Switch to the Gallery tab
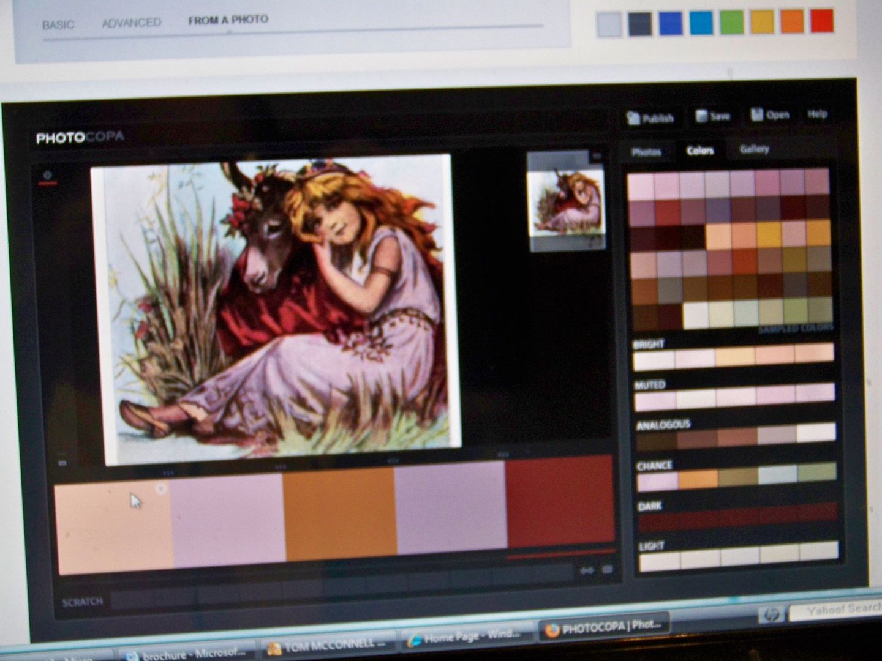The width and height of the screenshot is (882, 661). click(754, 149)
